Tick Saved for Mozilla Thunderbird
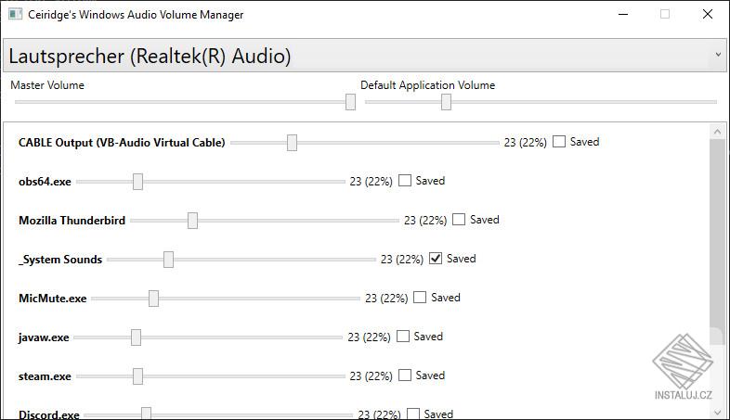730x420 pixels. coord(459,220)
